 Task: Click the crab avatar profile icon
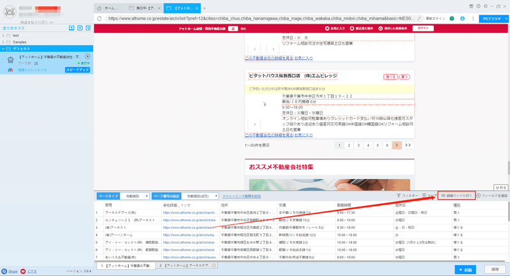click(10, 12)
